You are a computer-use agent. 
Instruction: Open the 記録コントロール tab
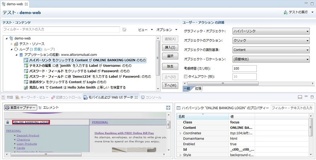pos(66,97)
